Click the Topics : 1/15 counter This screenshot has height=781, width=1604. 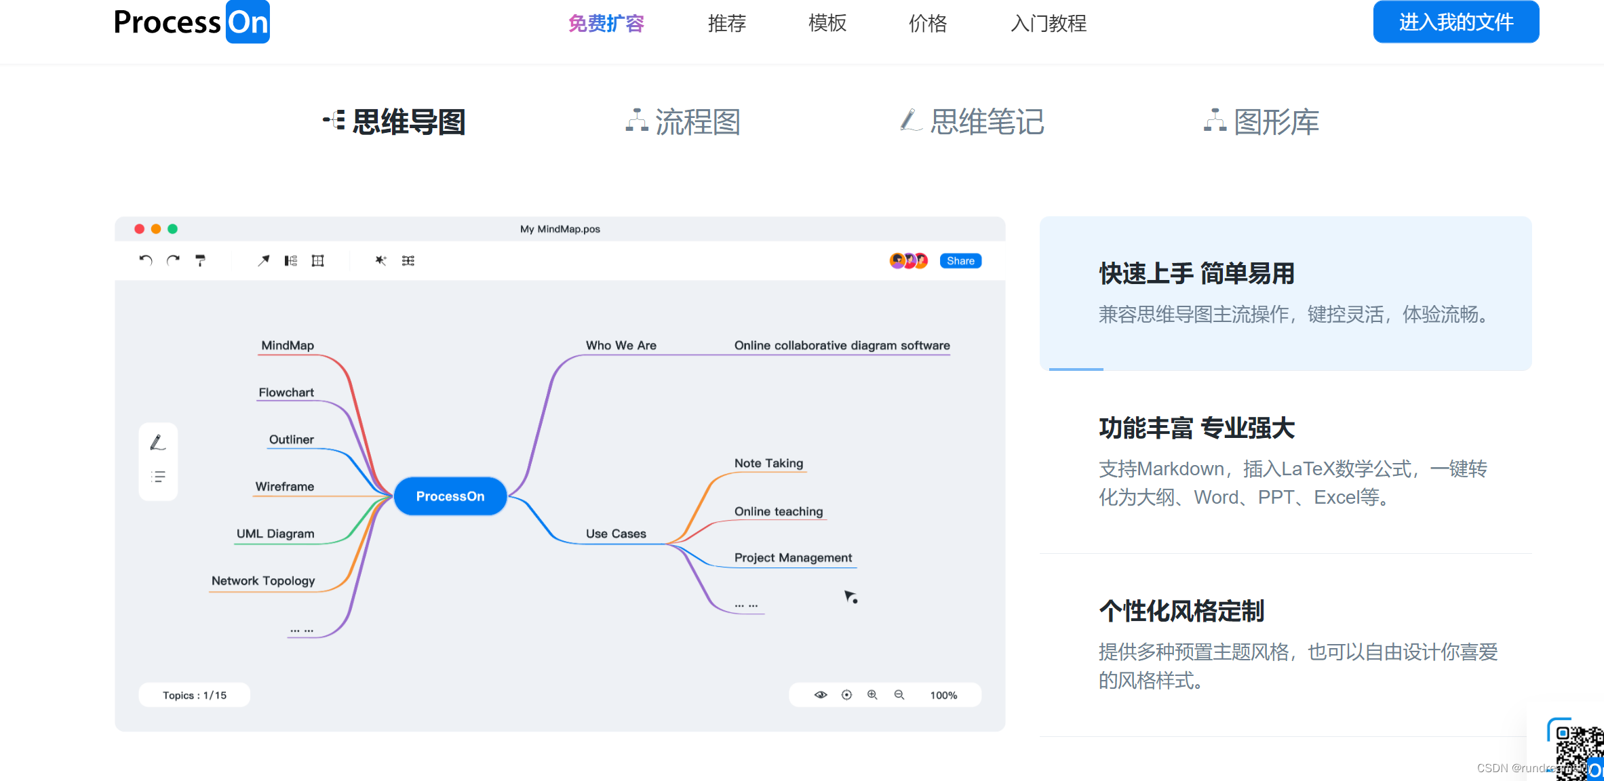click(195, 695)
